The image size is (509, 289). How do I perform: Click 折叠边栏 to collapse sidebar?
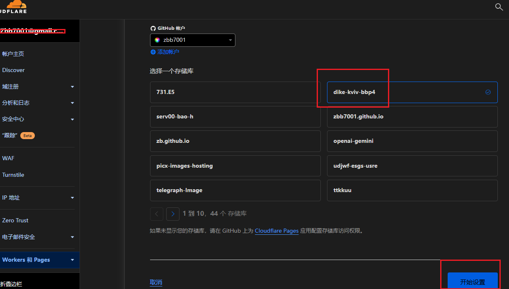tap(11, 284)
